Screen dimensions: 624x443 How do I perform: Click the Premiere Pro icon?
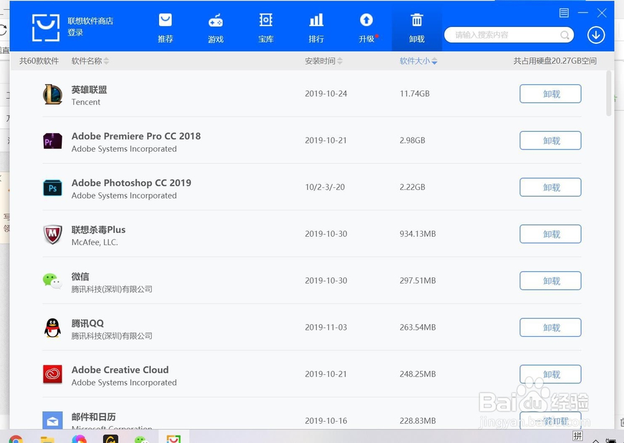point(52,141)
